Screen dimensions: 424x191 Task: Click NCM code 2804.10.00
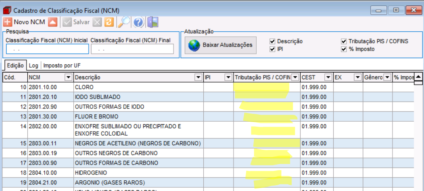pyautogui.click(x=43, y=173)
